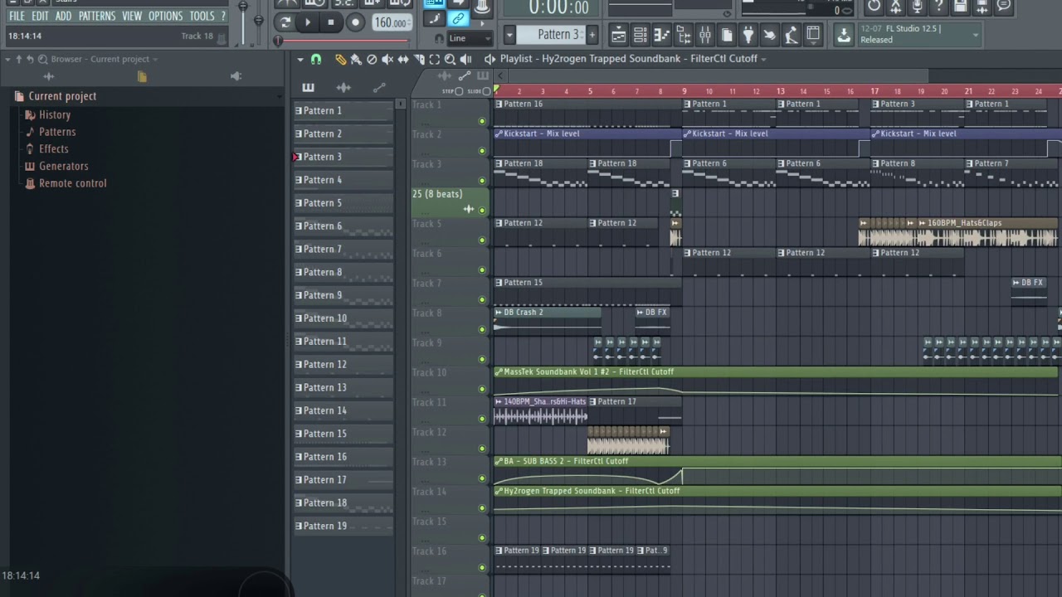Open the ADD menu
The width and height of the screenshot is (1062, 597).
63,16
